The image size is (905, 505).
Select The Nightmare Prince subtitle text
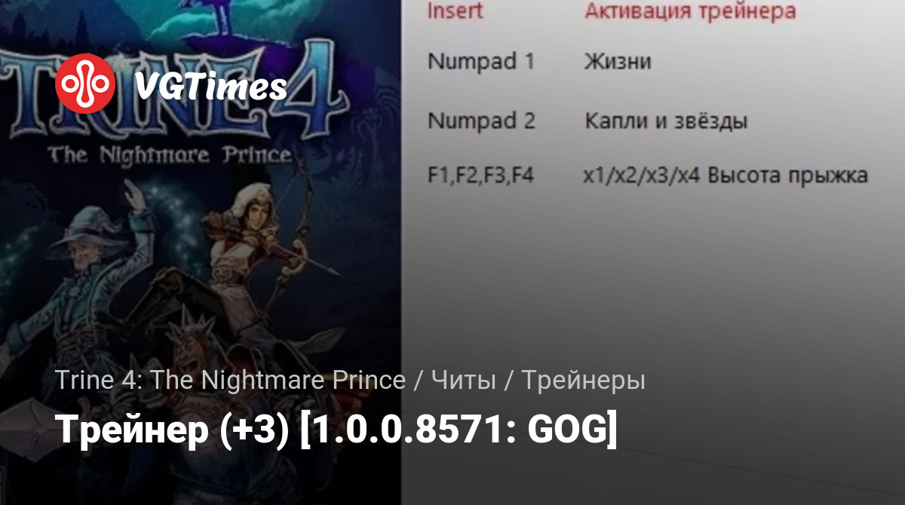coord(170,155)
